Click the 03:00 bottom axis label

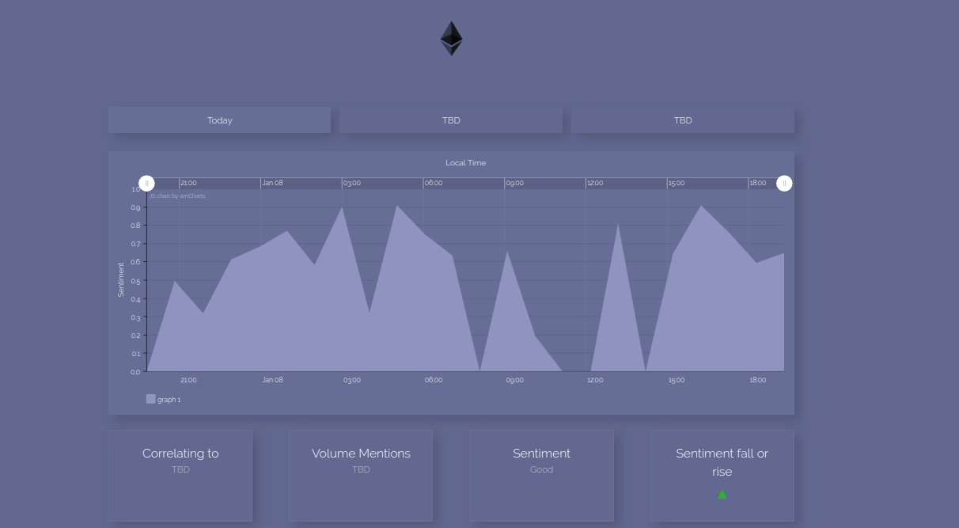click(352, 380)
